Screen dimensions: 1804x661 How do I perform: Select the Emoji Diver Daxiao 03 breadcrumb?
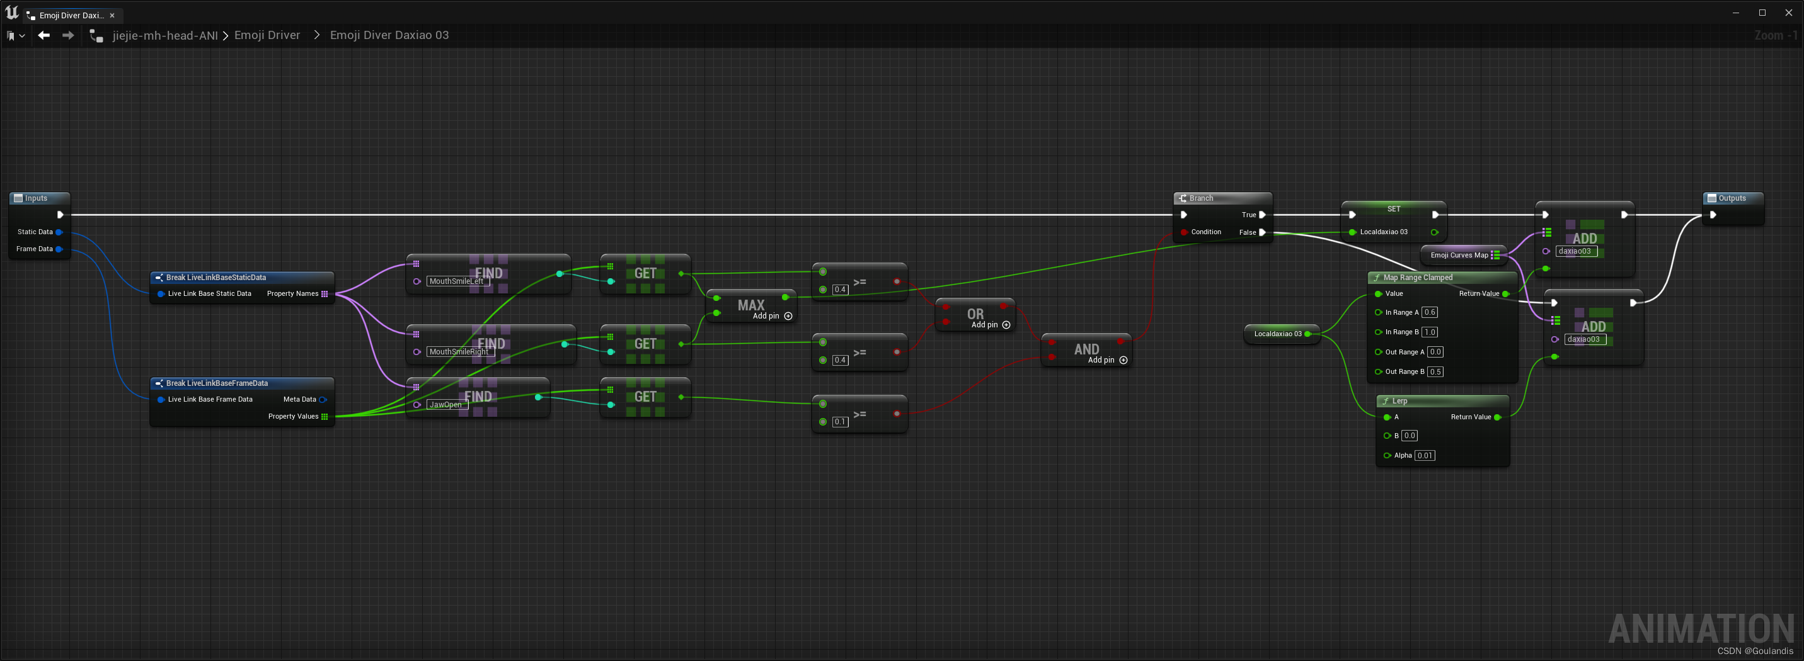389,35
